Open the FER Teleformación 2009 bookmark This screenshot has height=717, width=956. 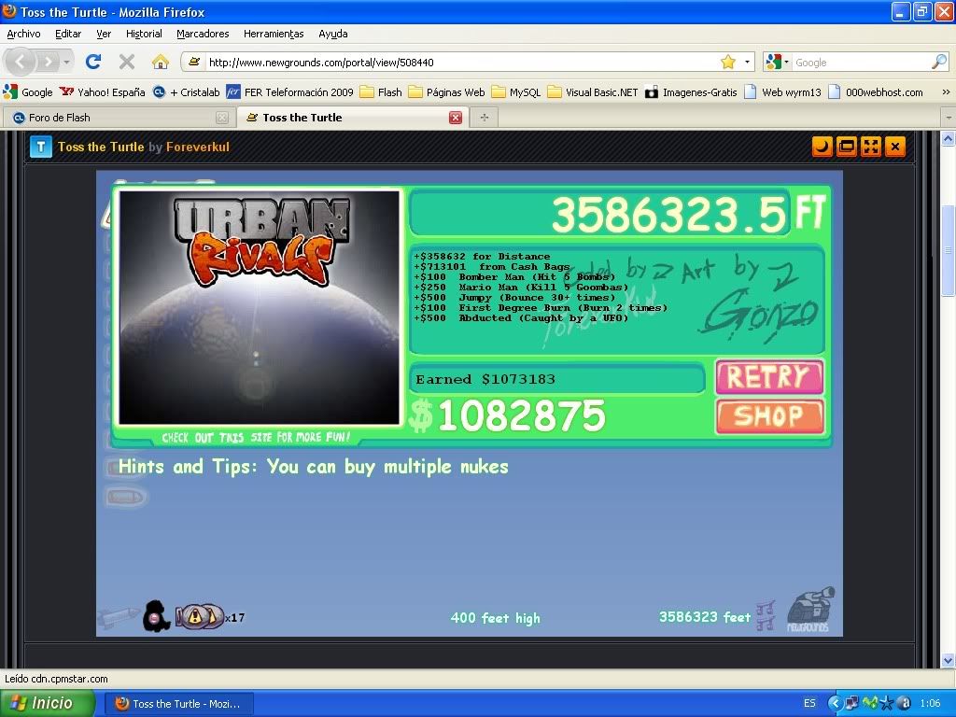click(289, 92)
